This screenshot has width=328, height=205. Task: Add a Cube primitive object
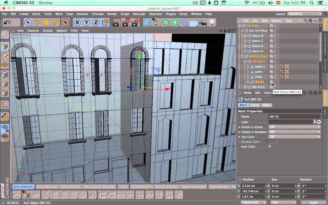click(x=147, y=22)
